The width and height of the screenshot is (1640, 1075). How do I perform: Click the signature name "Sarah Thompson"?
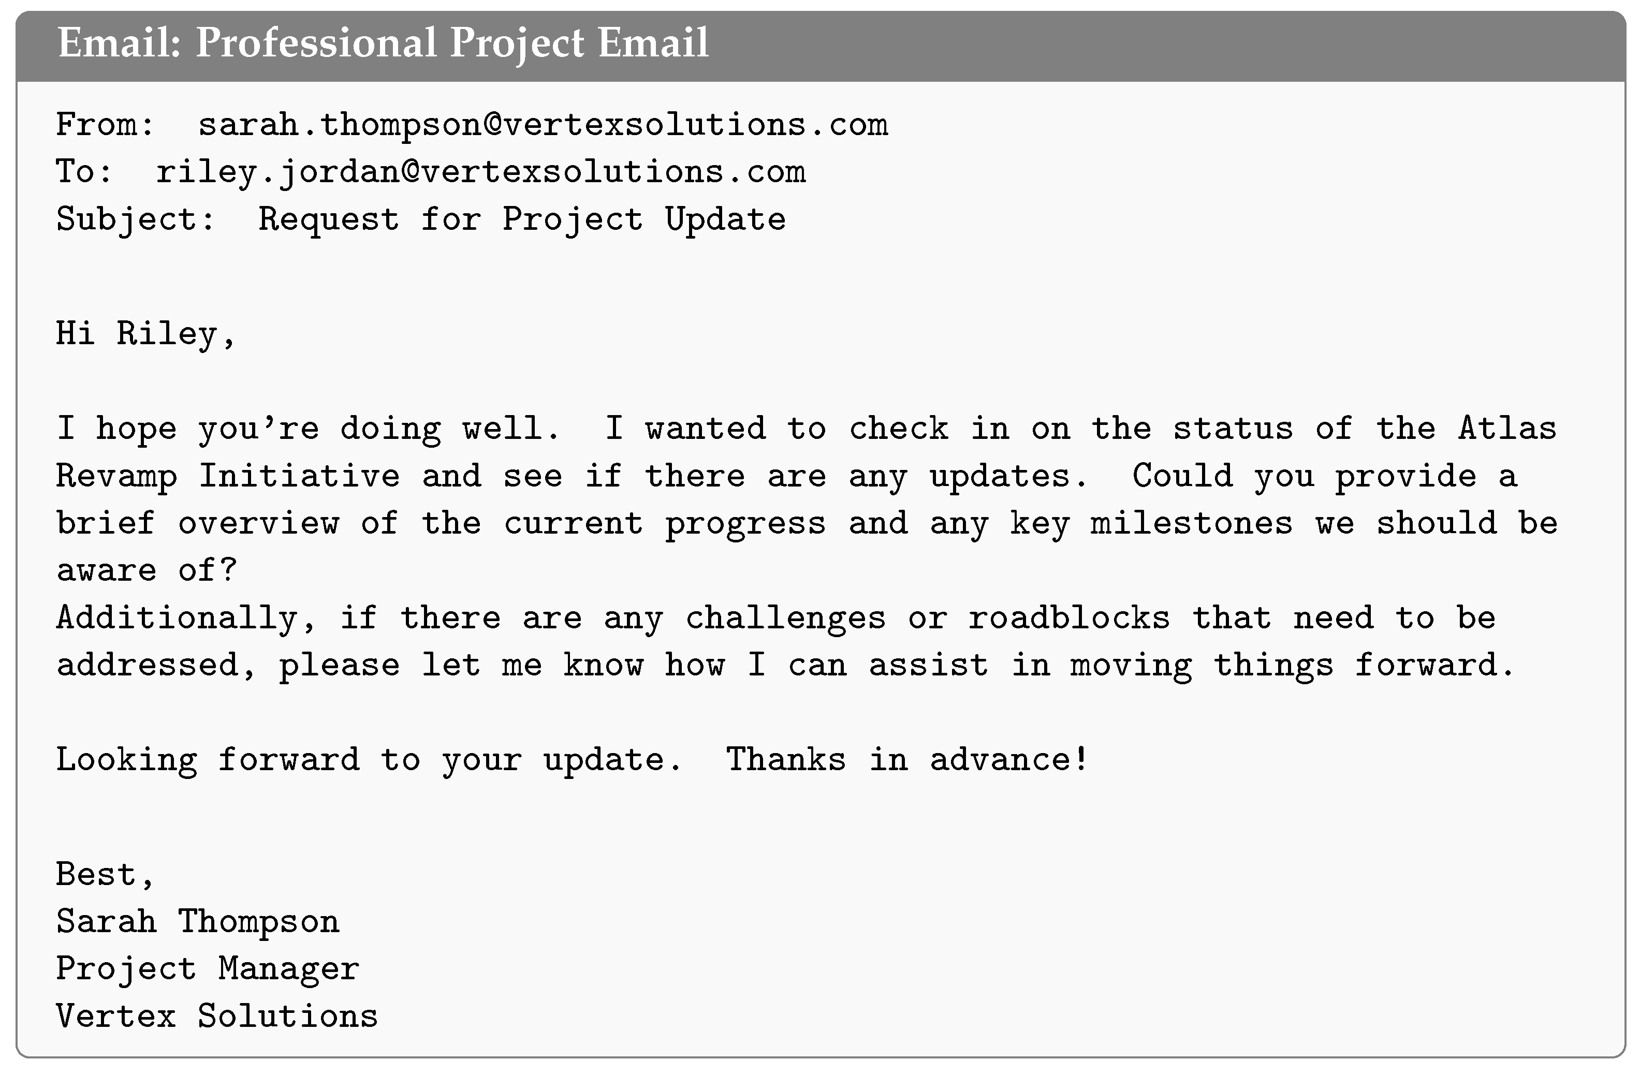[198, 922]
